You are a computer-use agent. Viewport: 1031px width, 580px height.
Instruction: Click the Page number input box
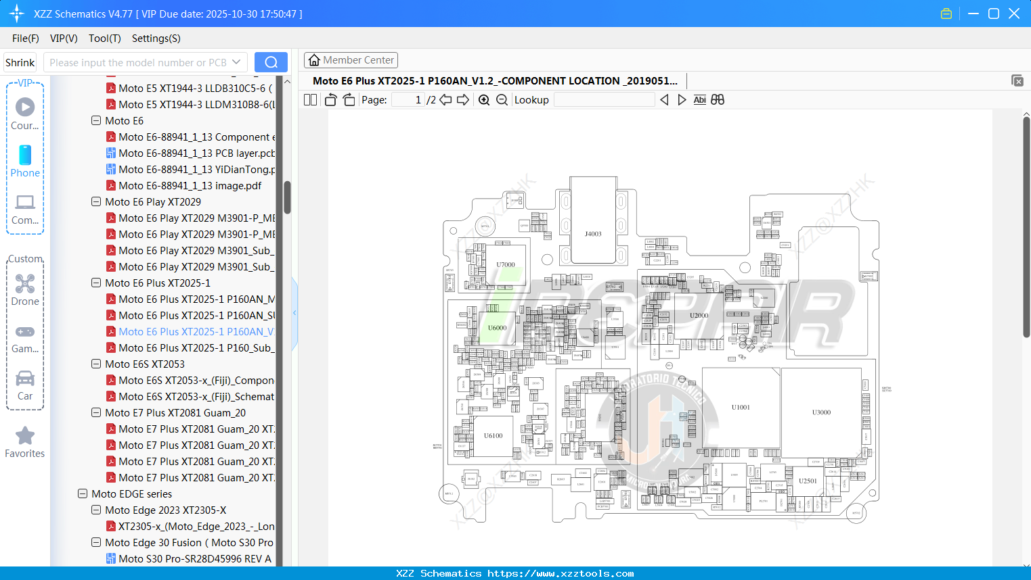click(x=408, y=100)
